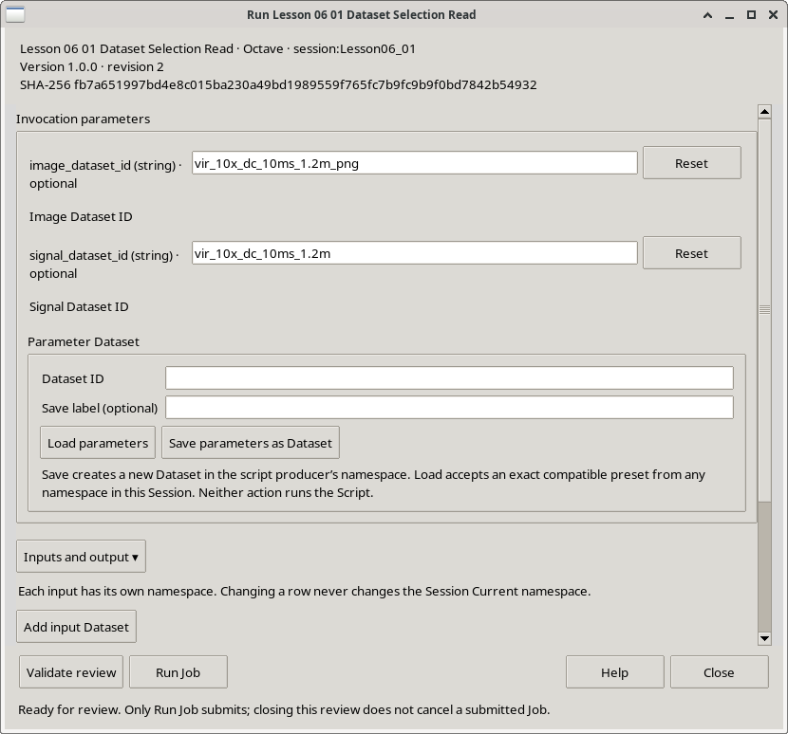Viewport: 788px width, 734px height.
Task: Focus the Save label (optional) field
Action: click(x=449, y=408)
